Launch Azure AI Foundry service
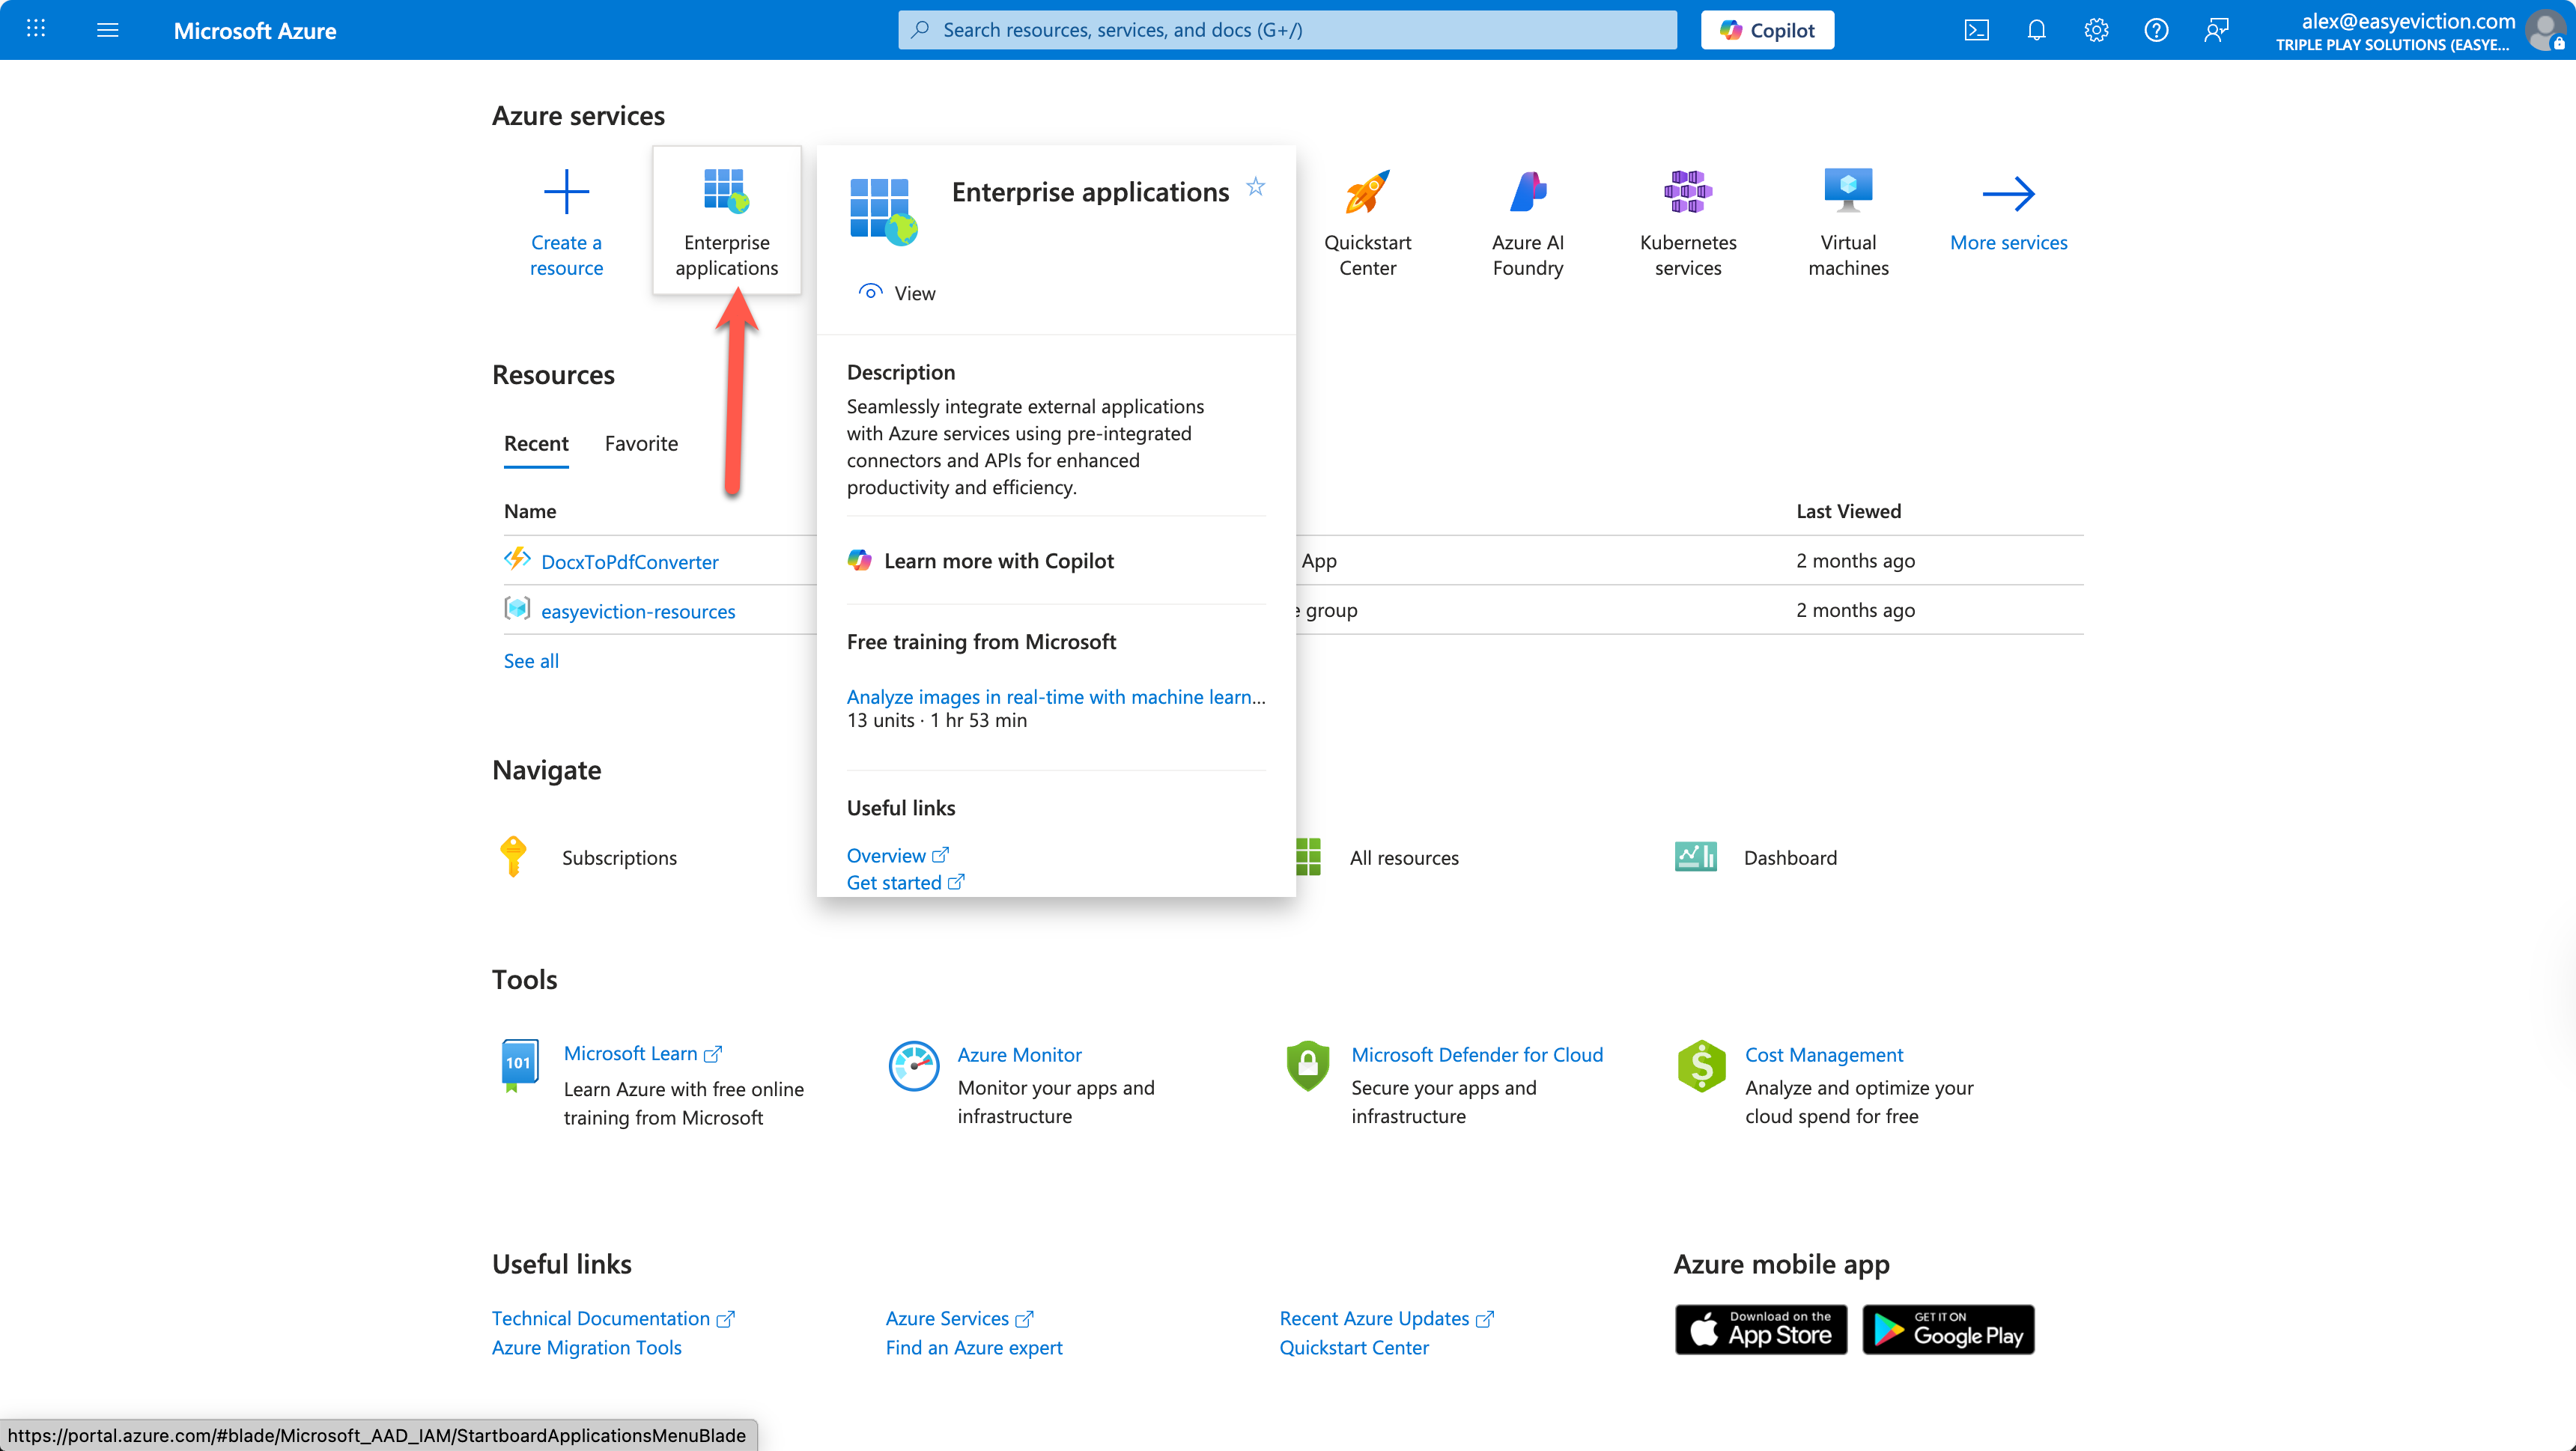The width and height of the screenshot is (2576, 1451). tap(1527, 191)
